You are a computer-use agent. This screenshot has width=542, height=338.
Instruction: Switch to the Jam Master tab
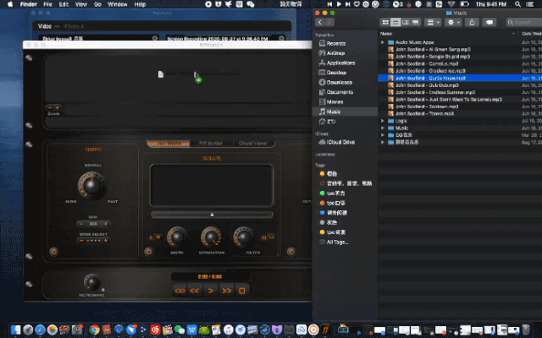(x=169, y=143)
